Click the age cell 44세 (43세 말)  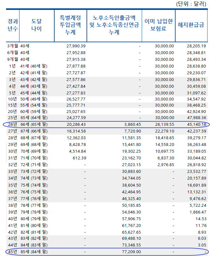point(34,86)
